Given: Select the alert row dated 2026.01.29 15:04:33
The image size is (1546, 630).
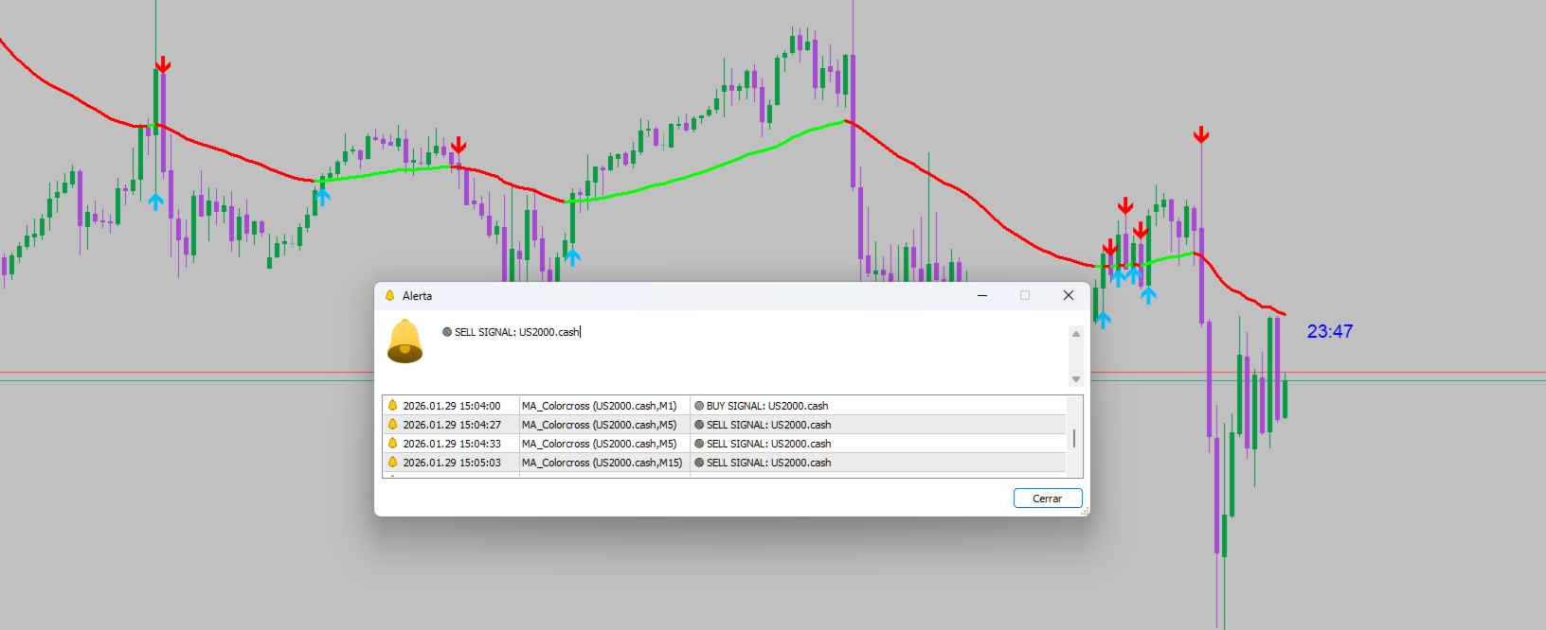Looking at the screenshot, I should (x=725, y=444).
